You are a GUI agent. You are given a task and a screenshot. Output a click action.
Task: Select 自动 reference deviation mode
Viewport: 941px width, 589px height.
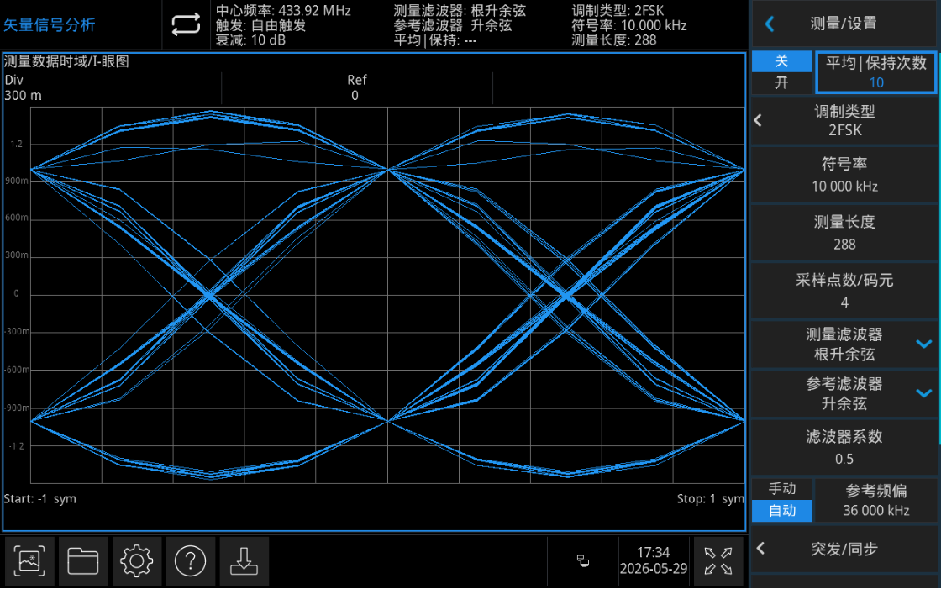click(782, 511)
